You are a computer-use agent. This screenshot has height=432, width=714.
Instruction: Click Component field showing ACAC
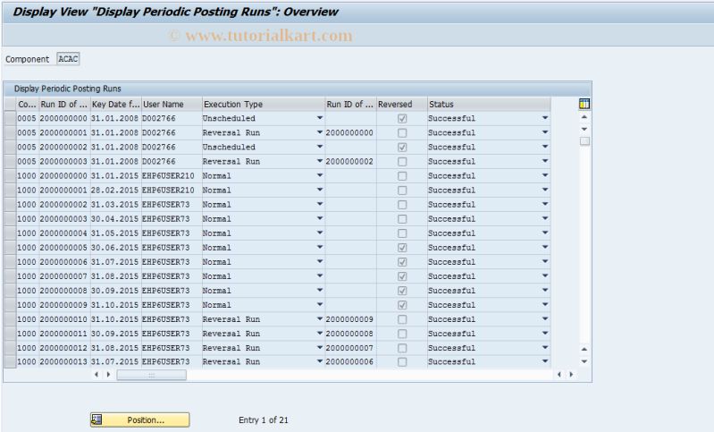pos(68,59)
